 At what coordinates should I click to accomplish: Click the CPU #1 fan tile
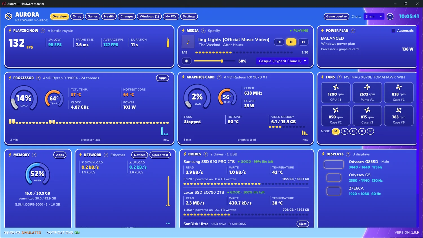tap(336, 92)
